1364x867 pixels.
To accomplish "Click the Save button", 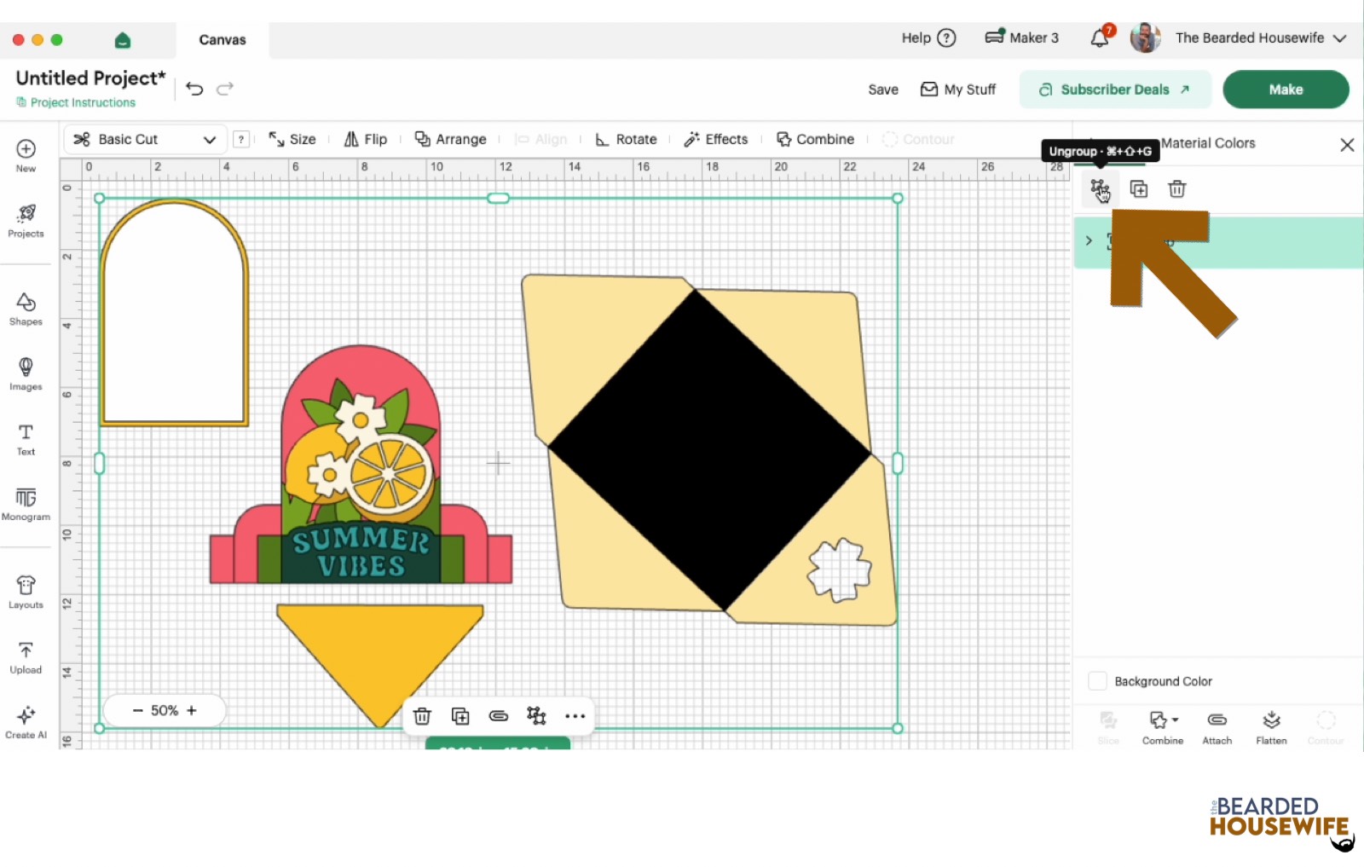I will click(x=883, y=90).
